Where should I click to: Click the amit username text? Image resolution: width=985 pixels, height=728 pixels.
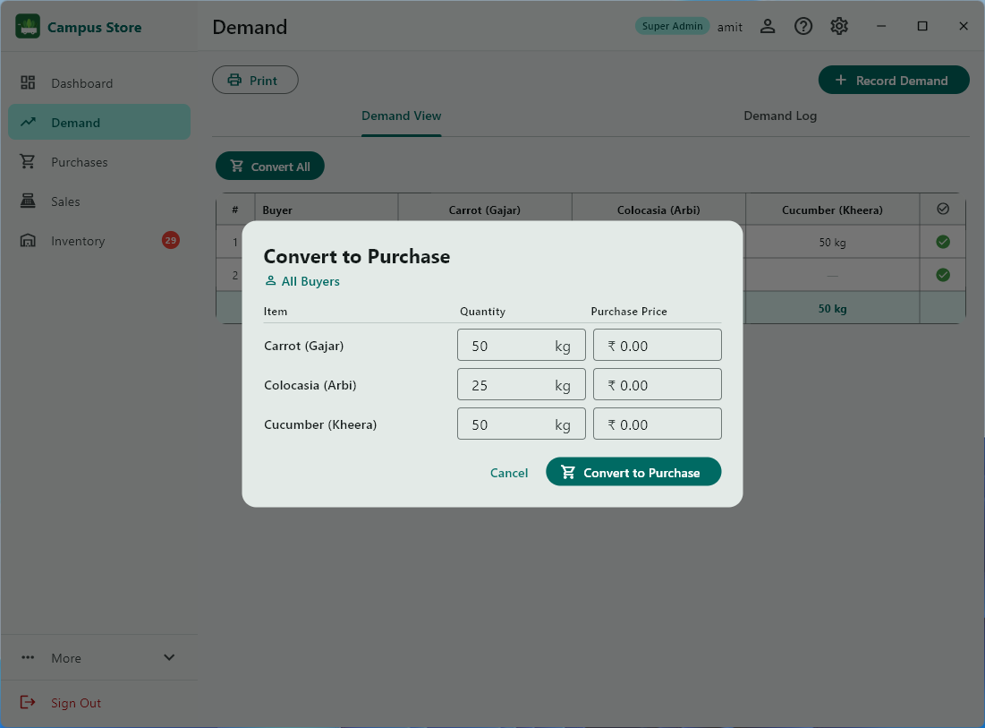click(x=730, y=27)
